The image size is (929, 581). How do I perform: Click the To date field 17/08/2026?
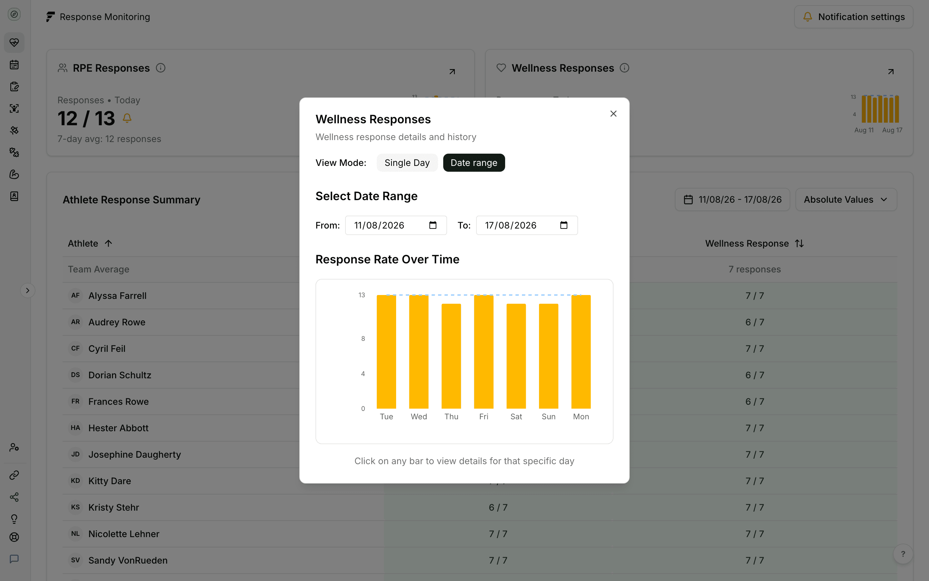click(527, 225)
